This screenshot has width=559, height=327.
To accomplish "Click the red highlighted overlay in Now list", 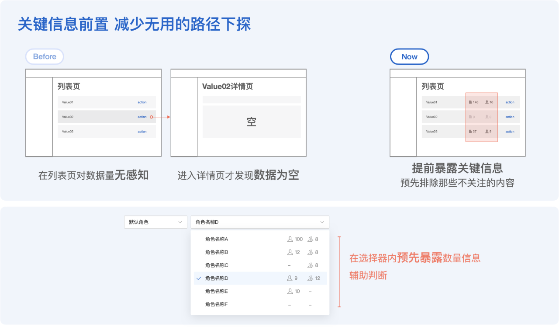I will click(481, 117).
